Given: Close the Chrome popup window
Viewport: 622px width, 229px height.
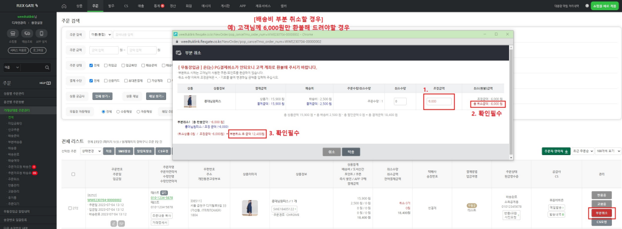Looking at the screenshot, I should (x=507, y=34).
